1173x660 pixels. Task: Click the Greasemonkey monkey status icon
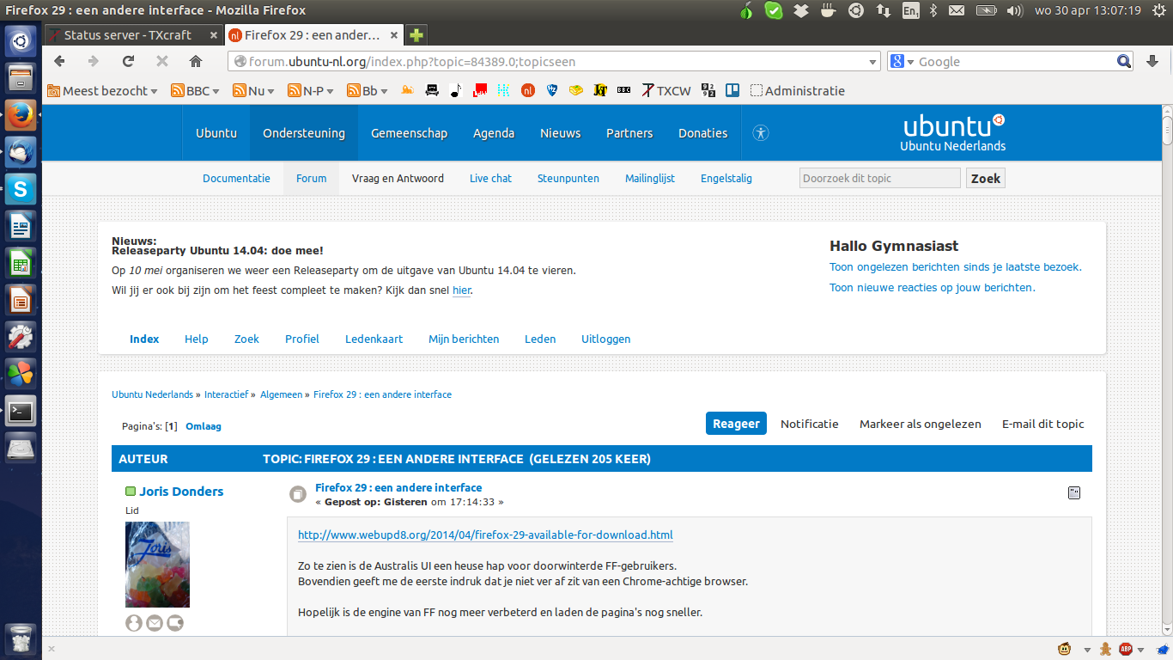coord(1065,649)
